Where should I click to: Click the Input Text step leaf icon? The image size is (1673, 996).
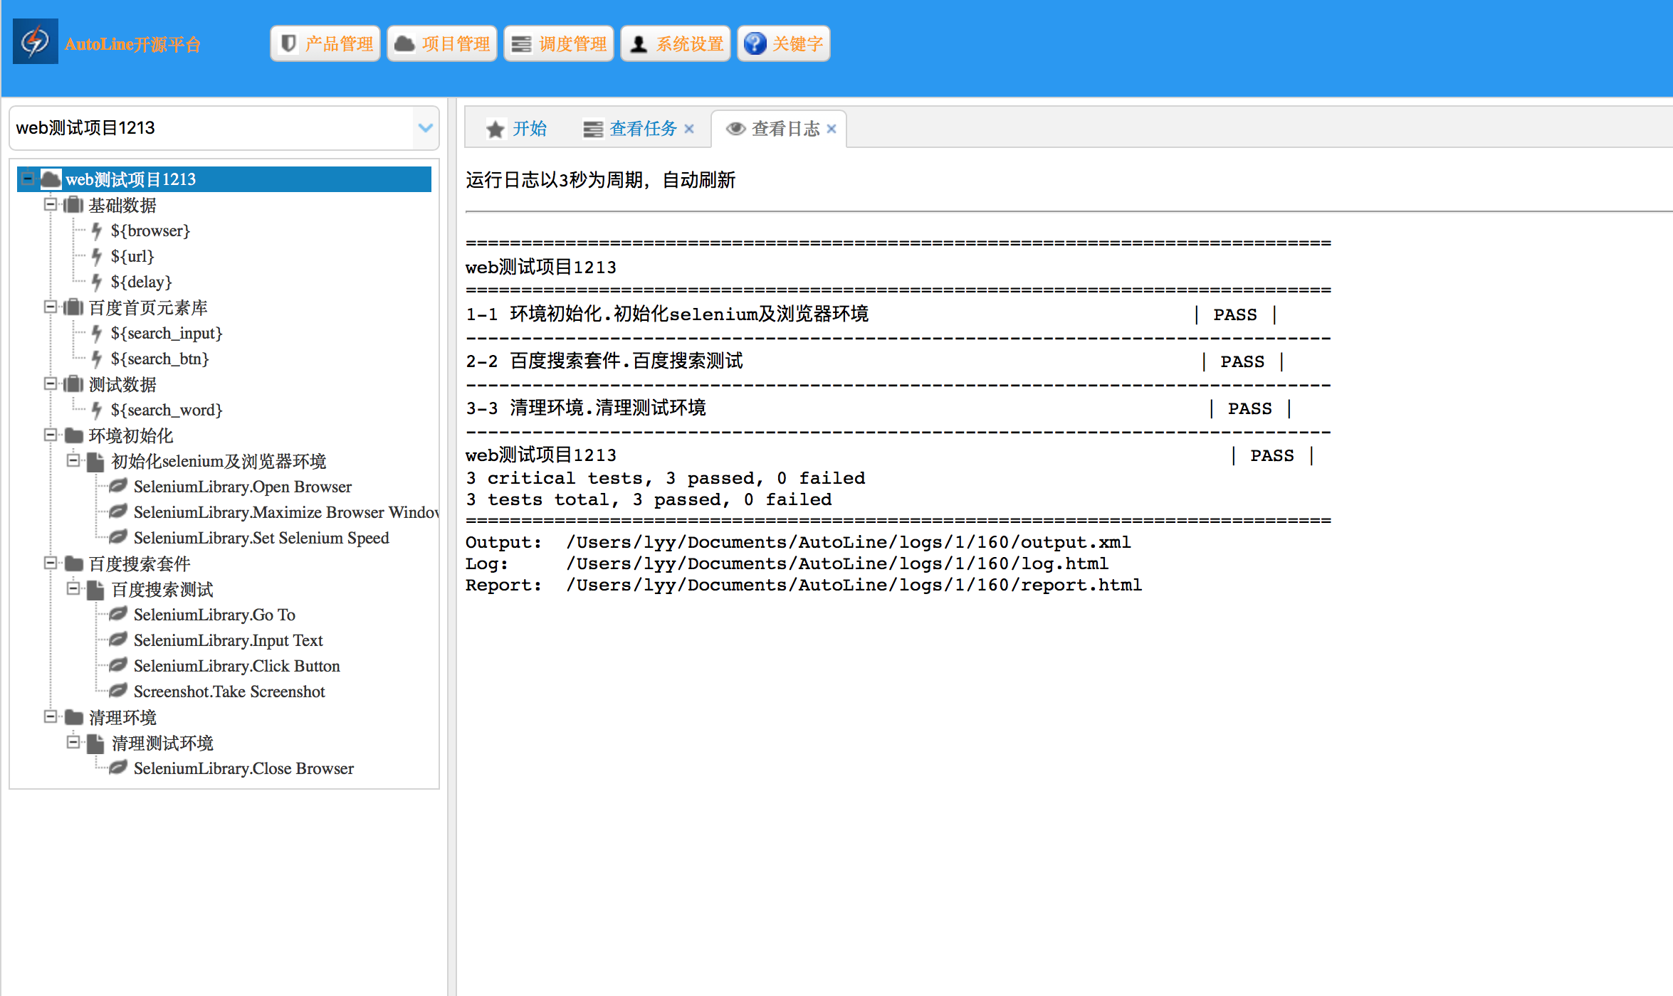(118, 640)
